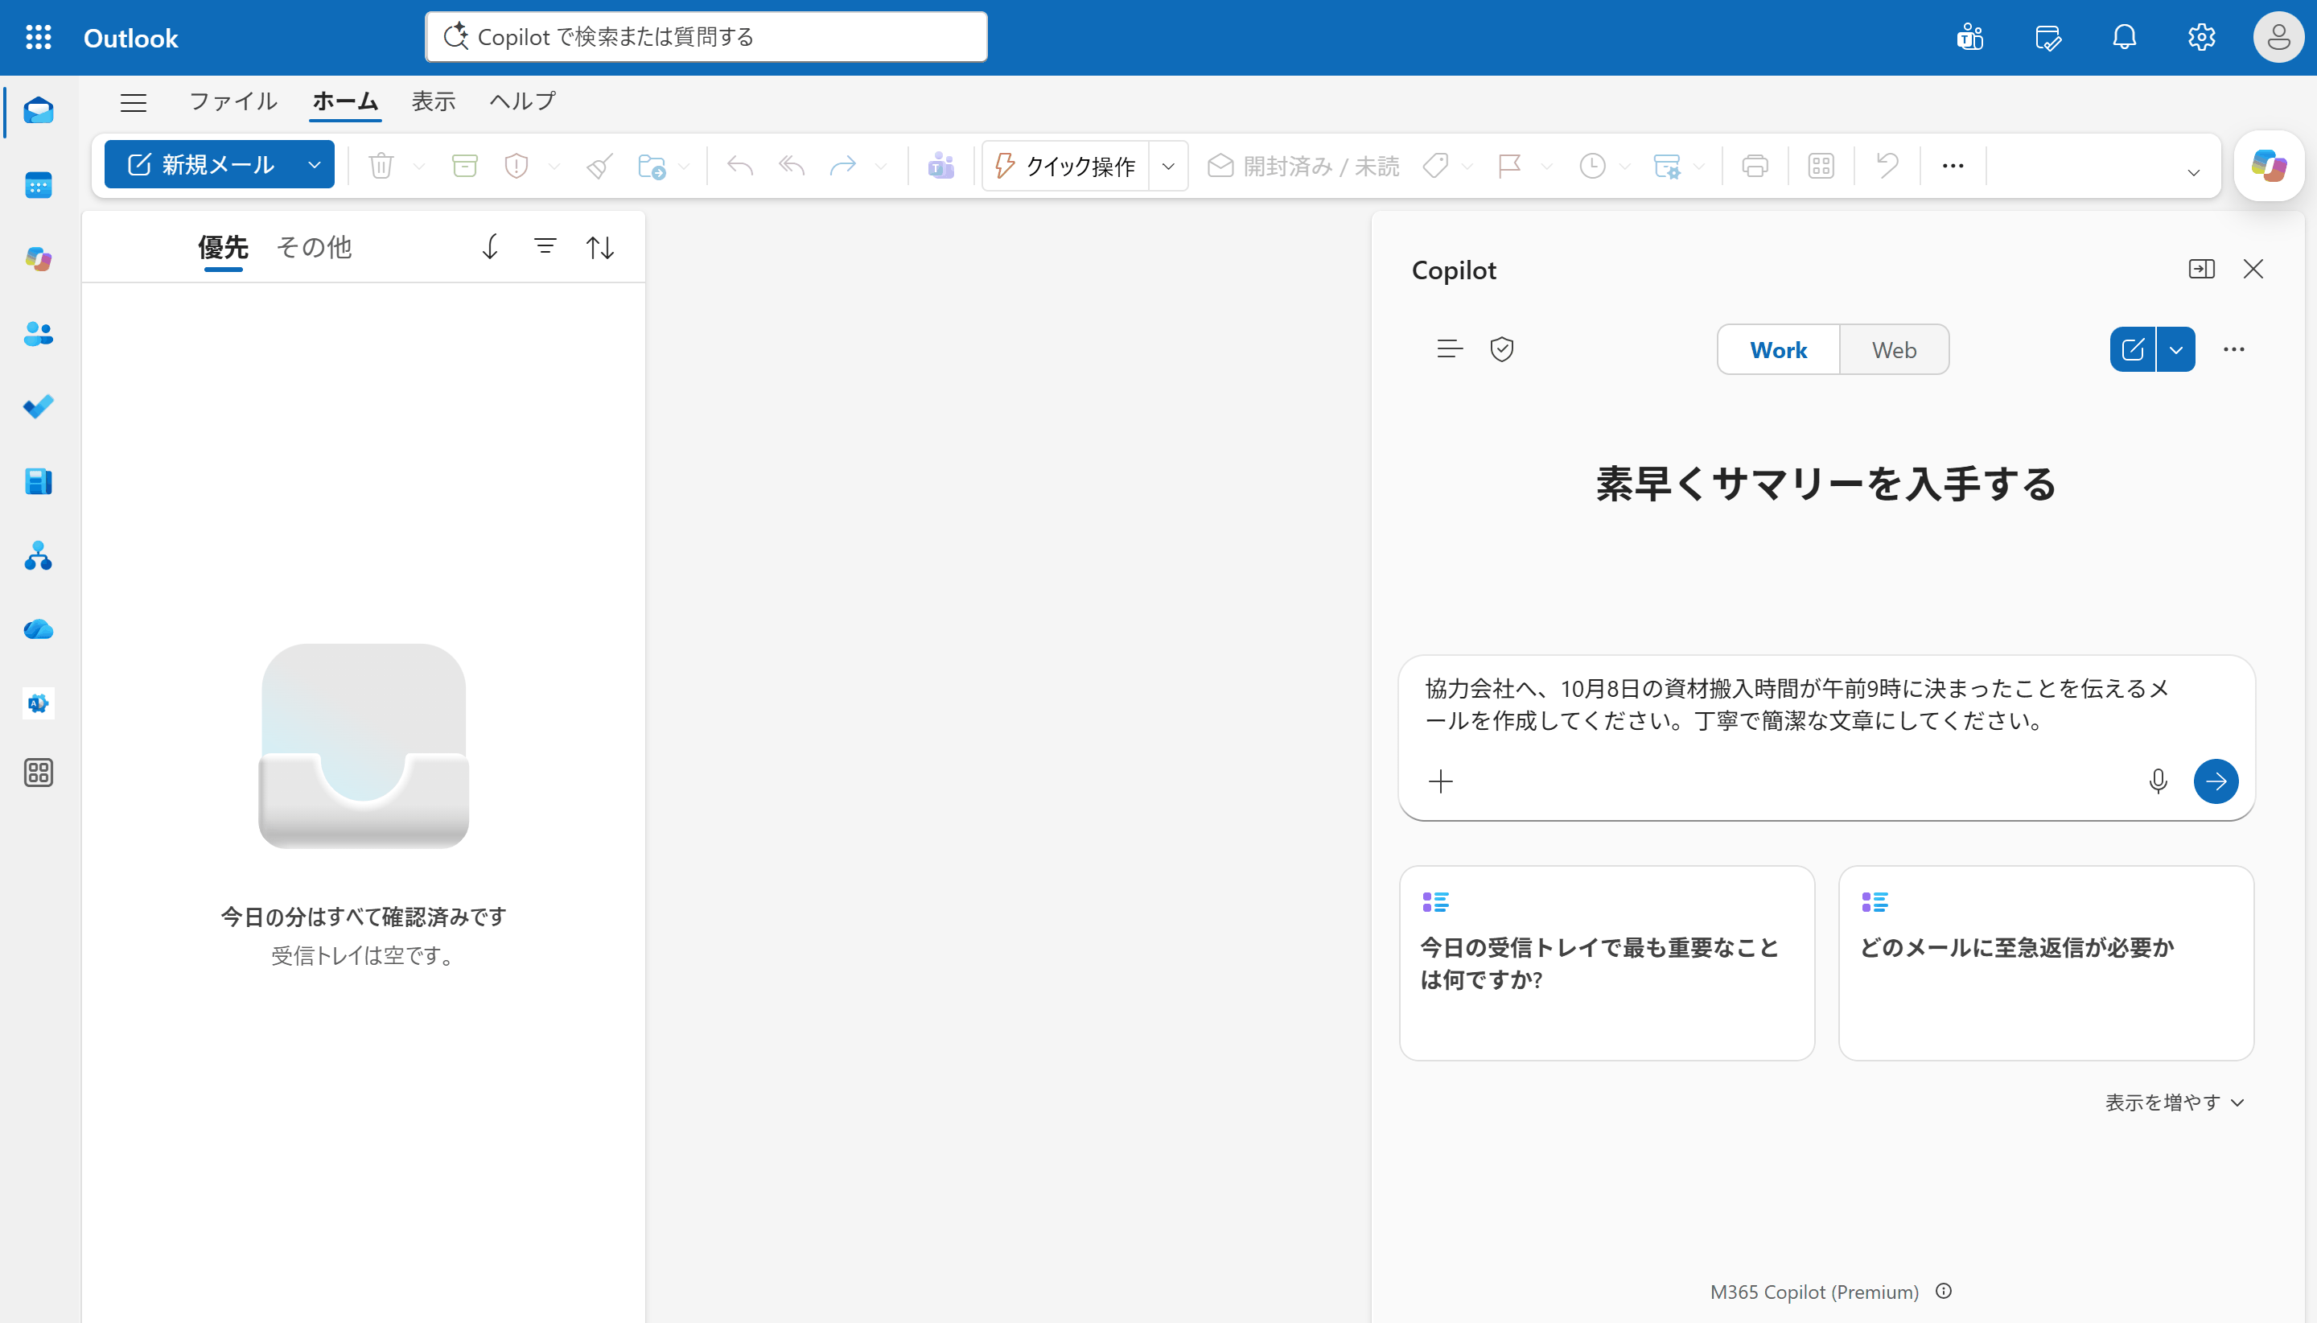Screen dimensions: 2317x1323
Task: Expand new chat dropdown in Copilot
Action: pos(2176,350)
